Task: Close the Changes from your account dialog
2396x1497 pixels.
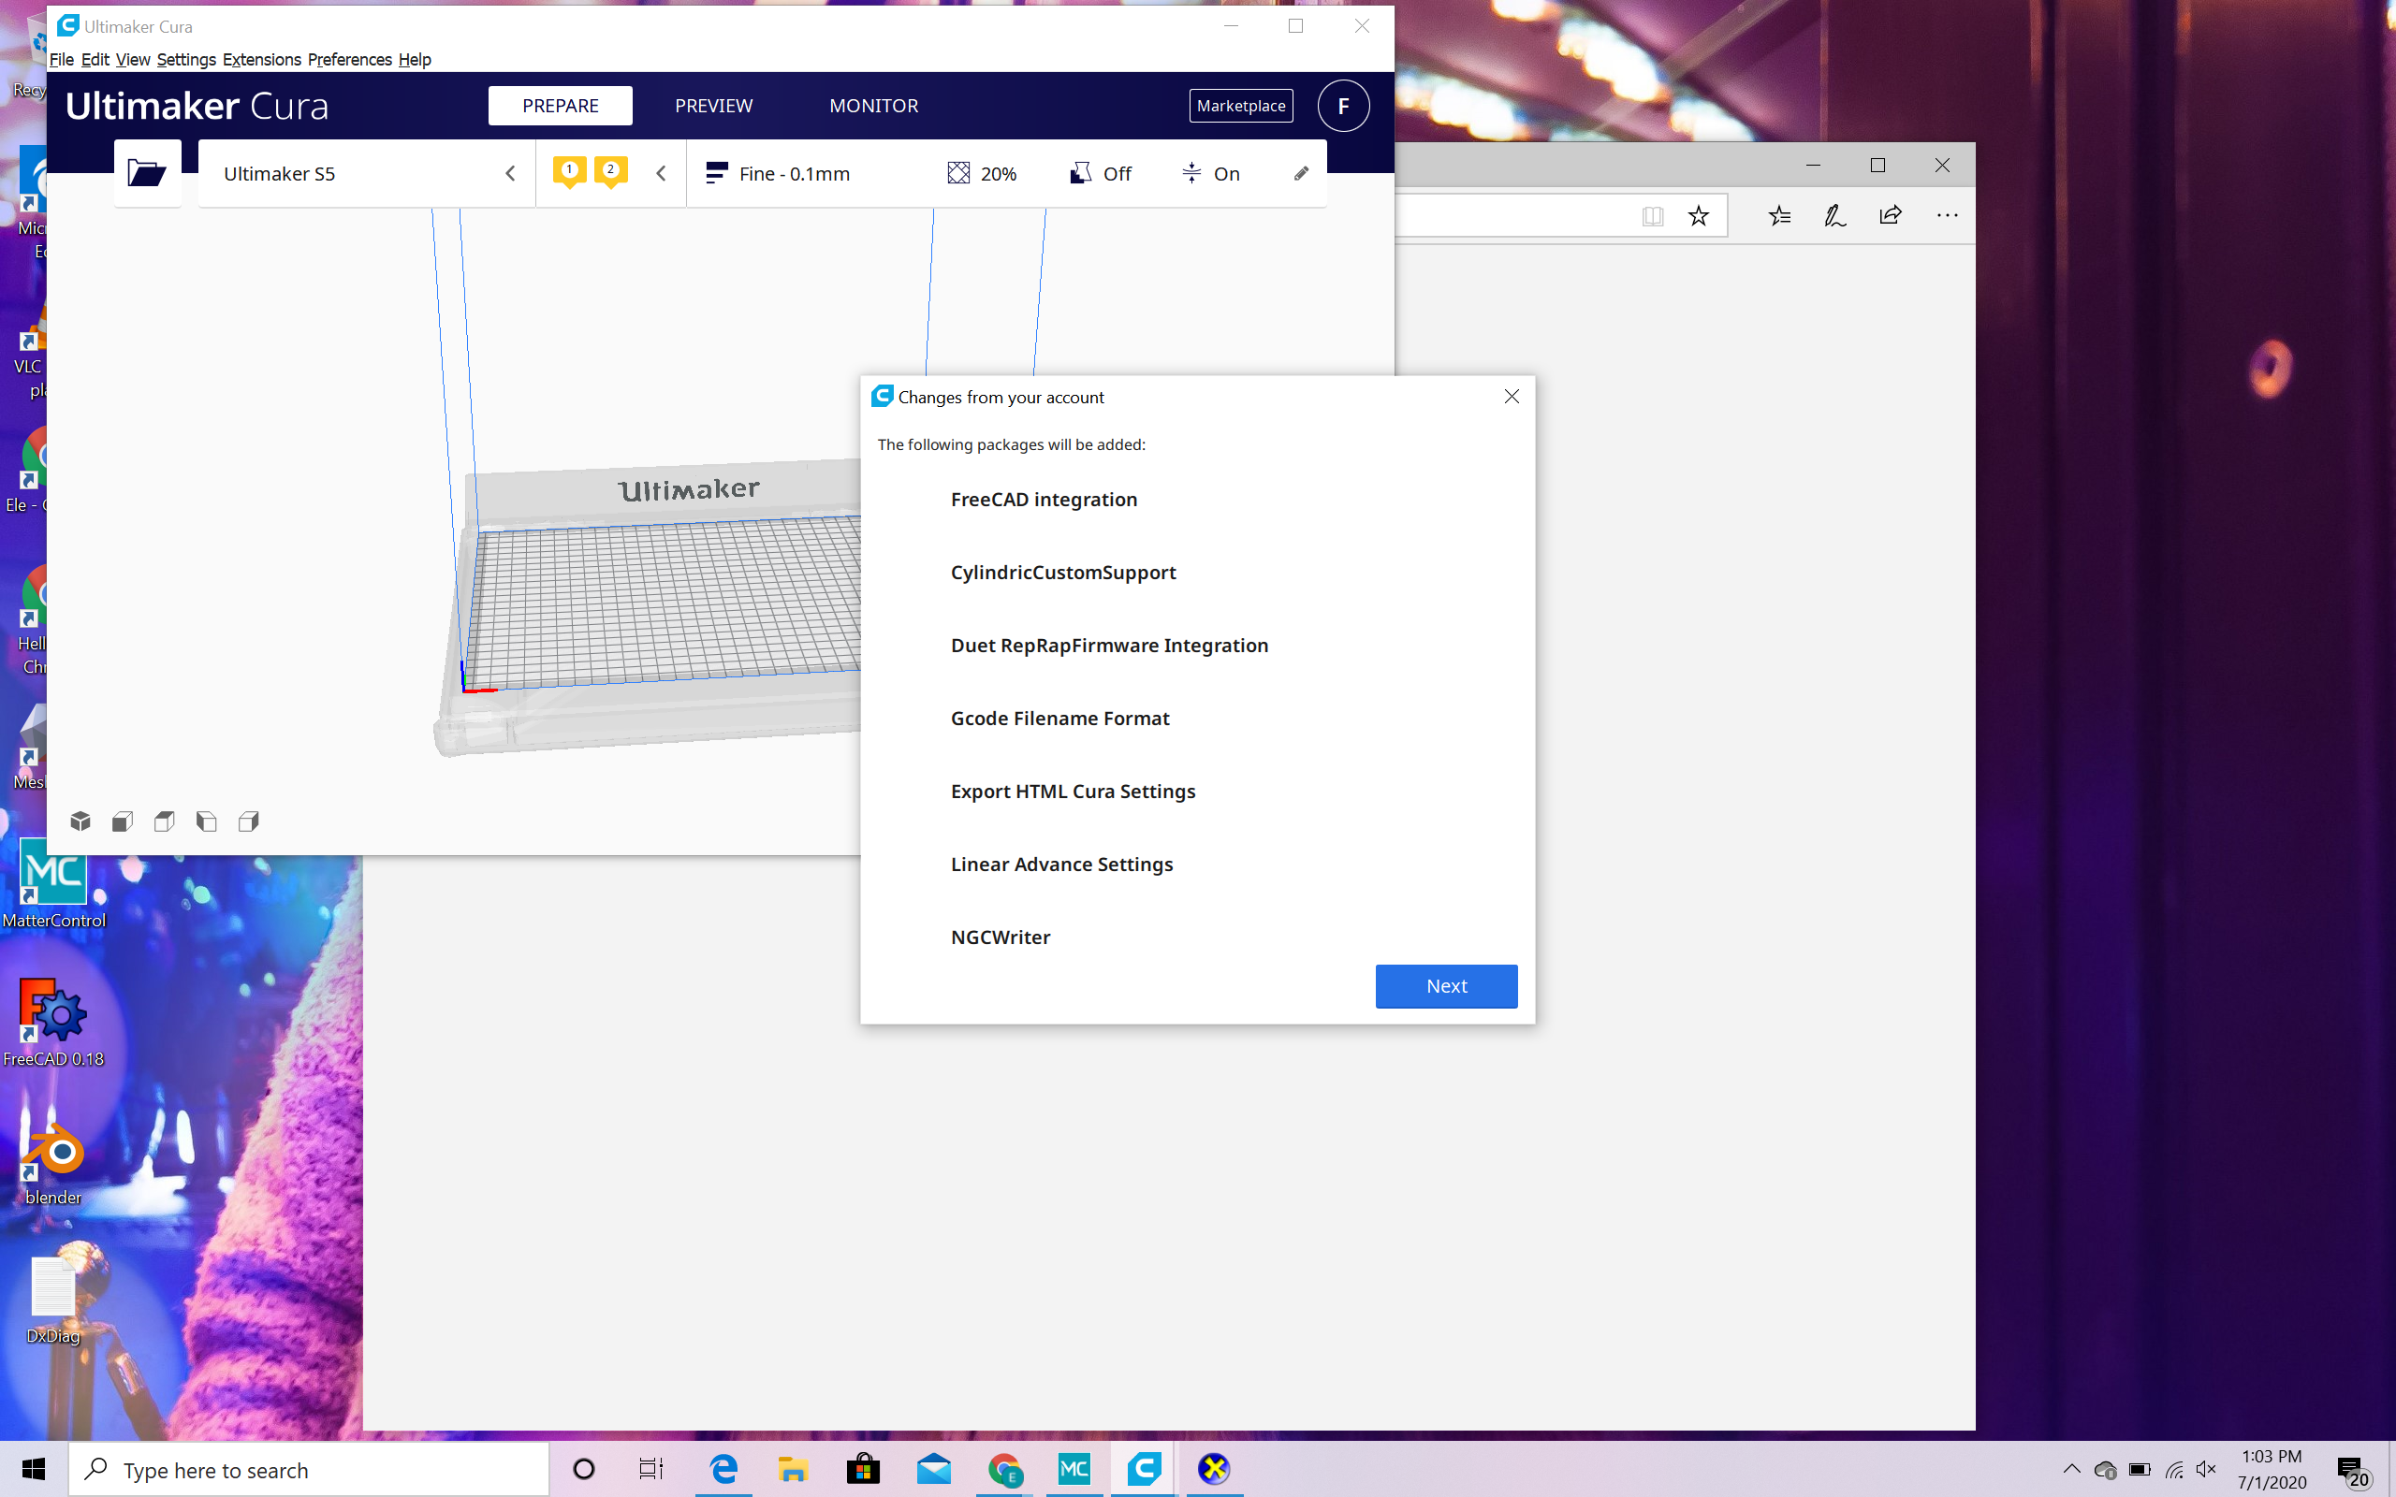Action: pos(1511,396)
